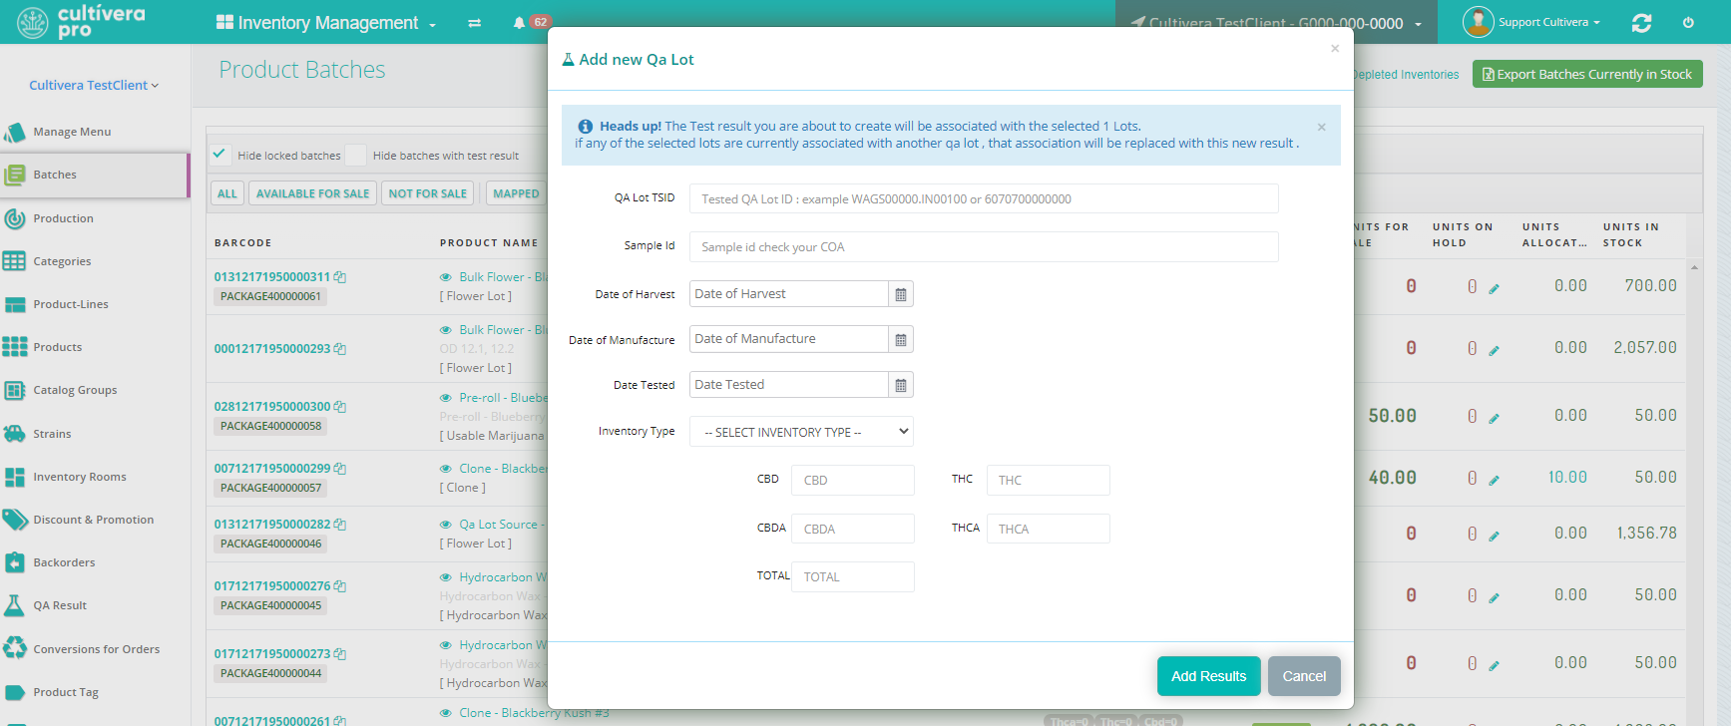Copy barcode 02812171950000300
The image size is (1731, 726).
click(340, 407)
